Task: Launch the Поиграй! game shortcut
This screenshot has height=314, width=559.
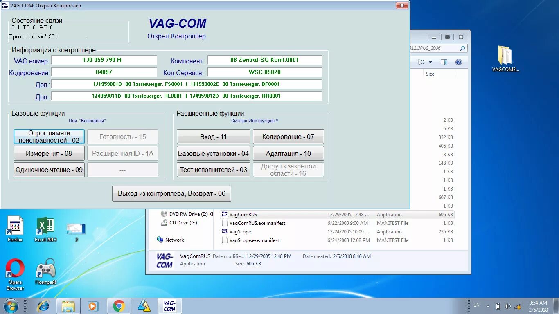Action: (x=45, y=271)
